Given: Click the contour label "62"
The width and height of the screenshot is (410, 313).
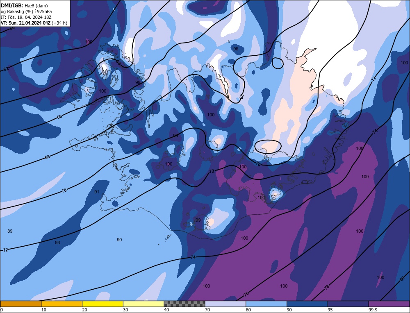Looking at the screenshot, I should point(6,69).
